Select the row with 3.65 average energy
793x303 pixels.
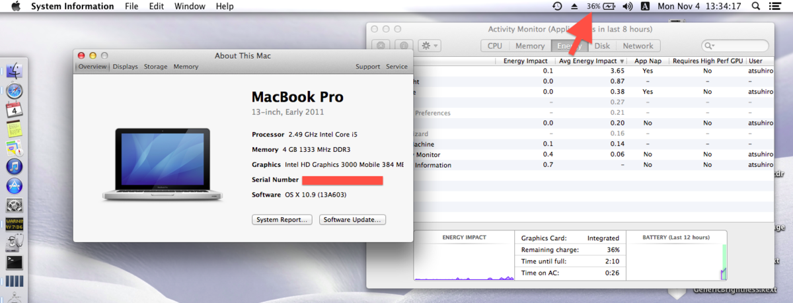pyautogui.click(x=594, y=71)
